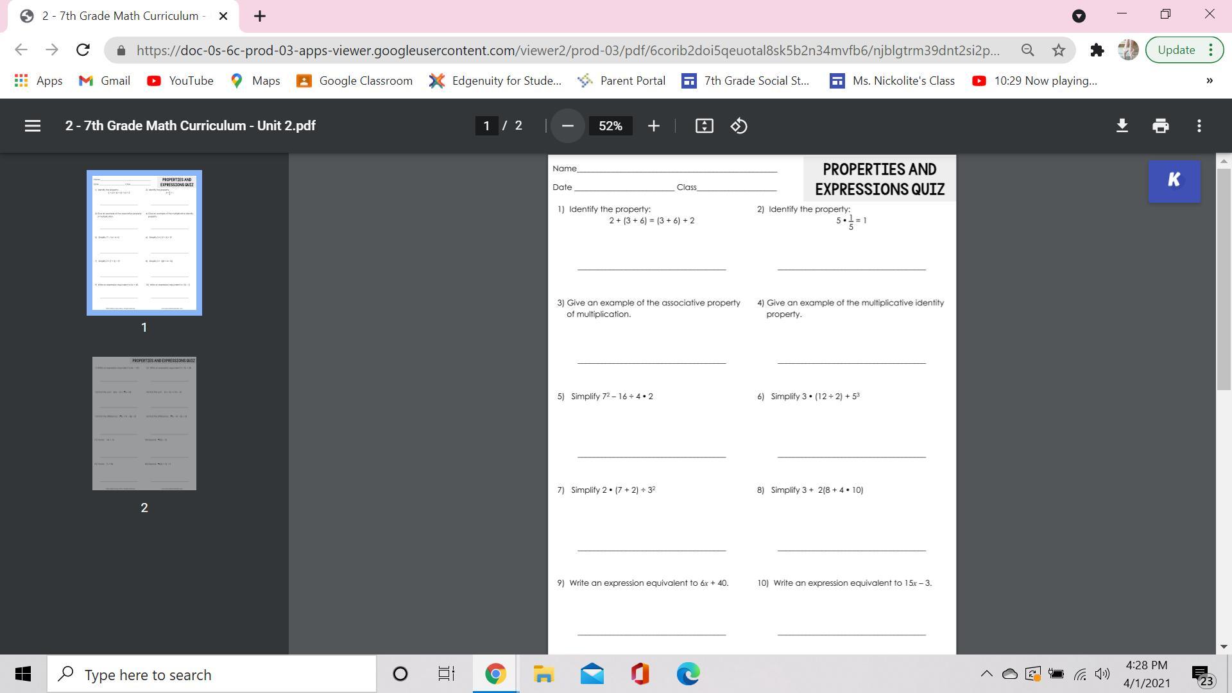Image resolution: width=1232 pixels, height=693 pixels.
Task: Expand the hidden bookmarks chevron
Action: coord(1209,81)
